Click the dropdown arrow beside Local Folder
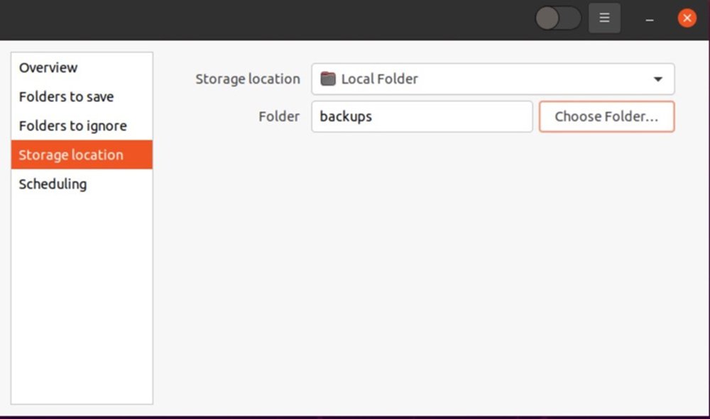The height and width of the screenshot is (419, 710). (x=657, y=79)
